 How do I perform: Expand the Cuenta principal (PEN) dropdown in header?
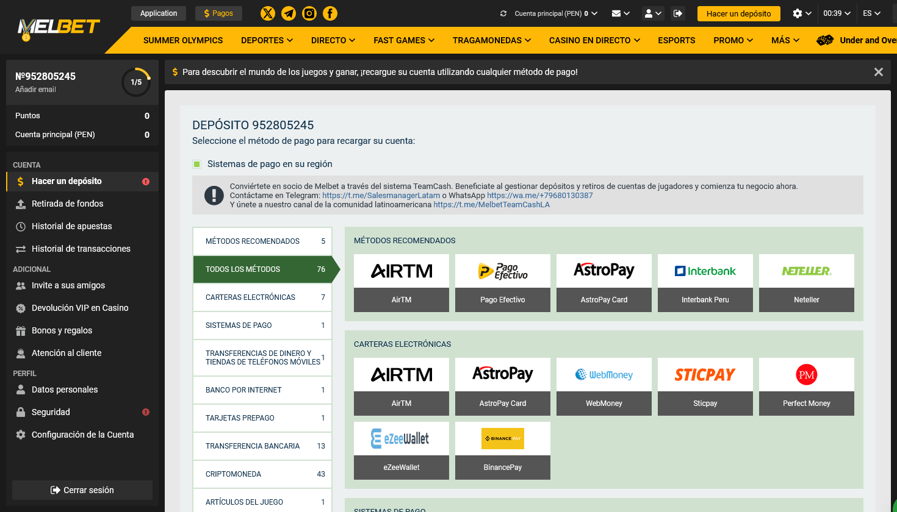(x=556, y=13)
